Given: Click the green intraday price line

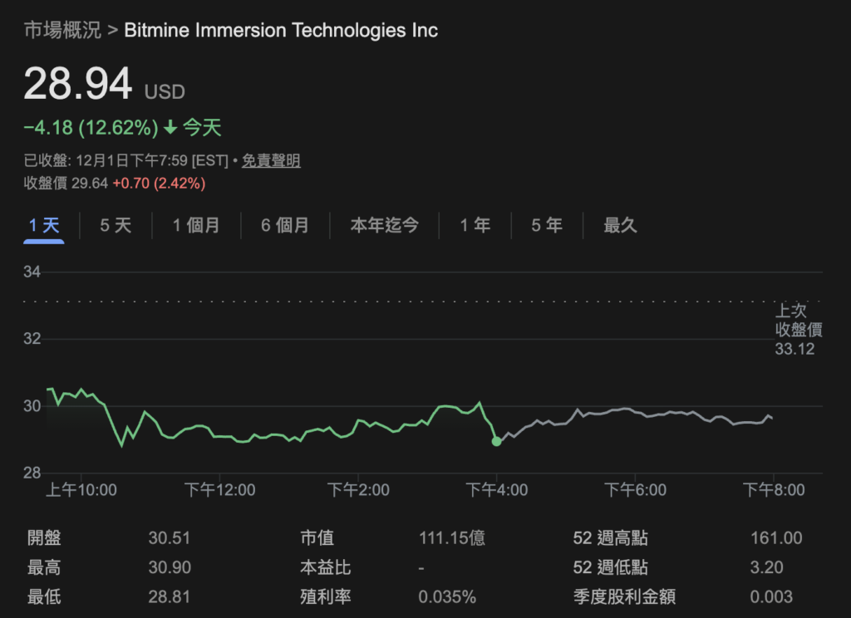Looking at the screenshot, I should (249, 439).
